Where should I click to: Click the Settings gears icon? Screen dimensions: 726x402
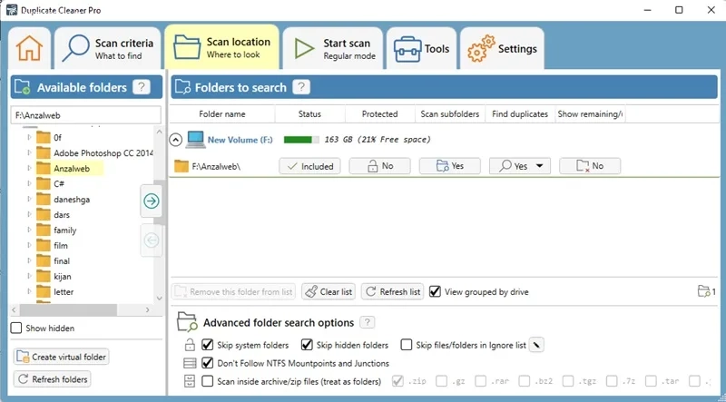click(481, 49)
